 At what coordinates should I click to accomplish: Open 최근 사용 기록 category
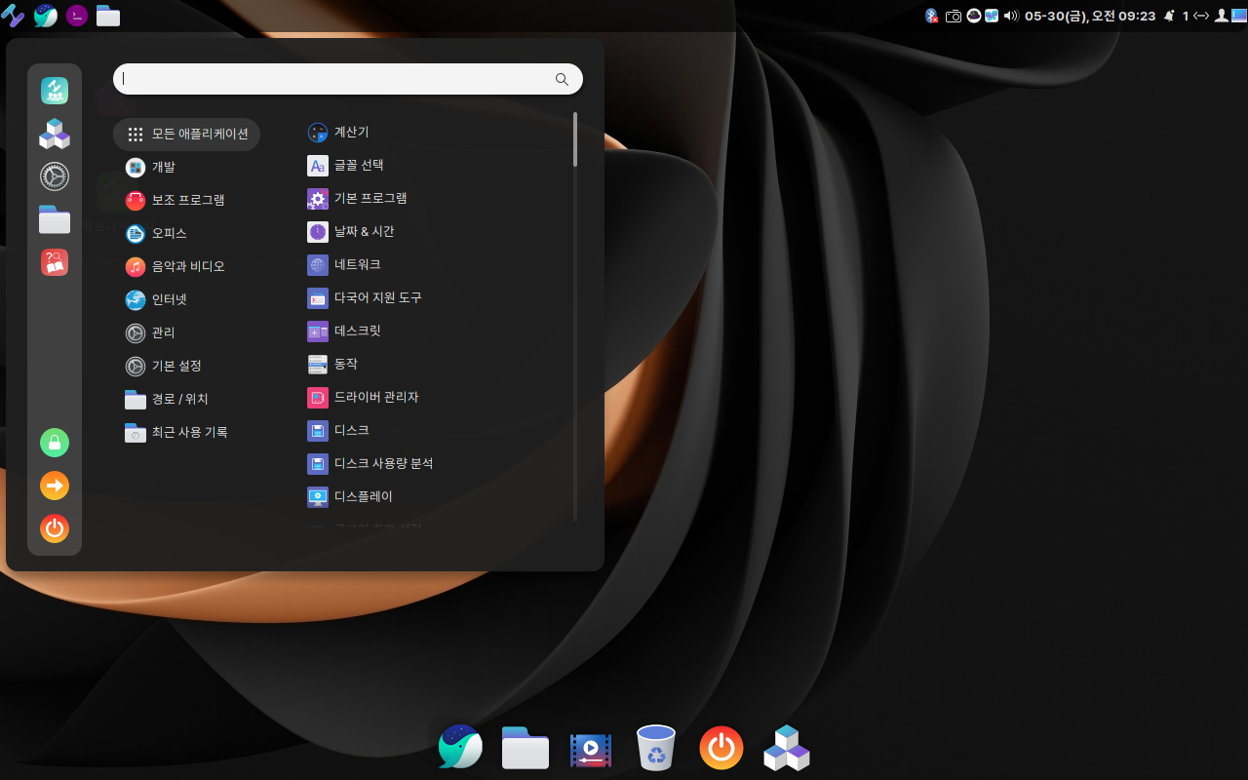(176, 432)
